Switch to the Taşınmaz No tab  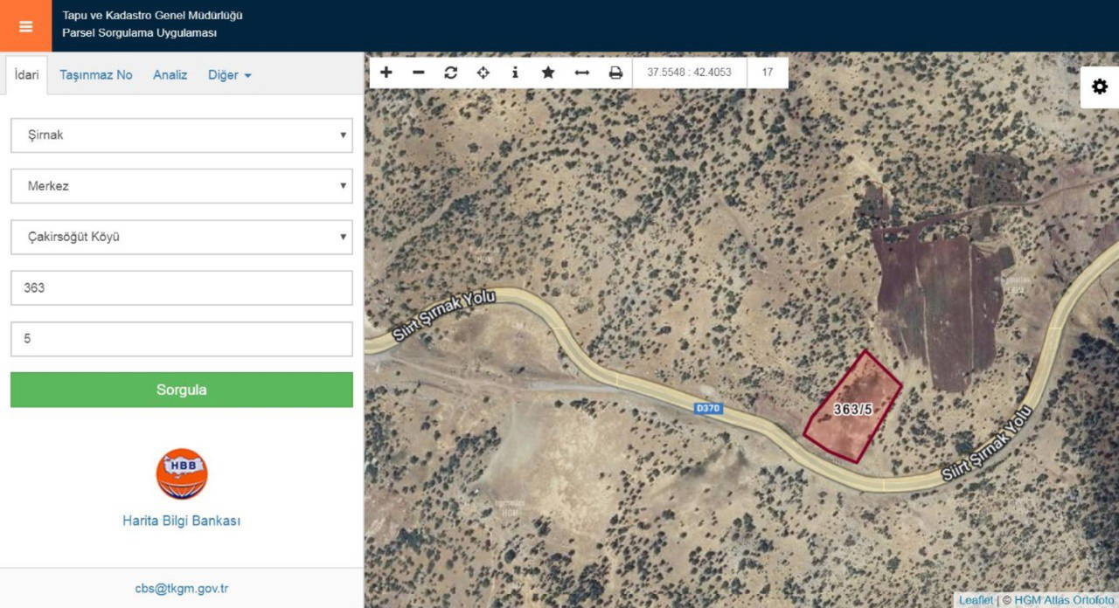(96, 75)
